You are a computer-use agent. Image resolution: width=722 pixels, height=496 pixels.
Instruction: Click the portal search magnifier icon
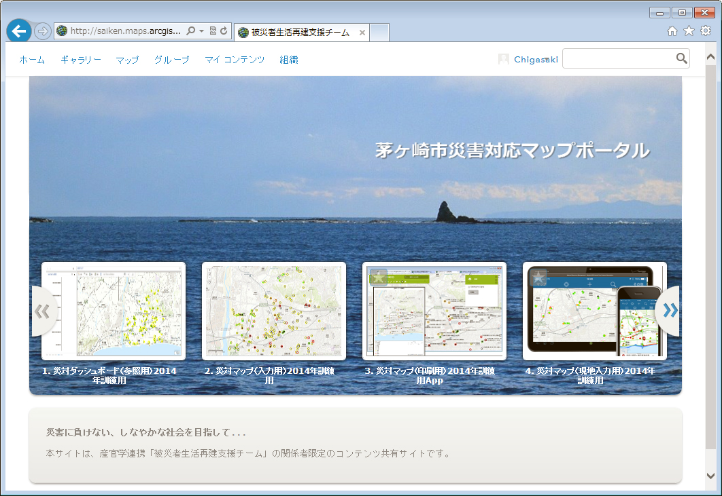coord(681,59)
